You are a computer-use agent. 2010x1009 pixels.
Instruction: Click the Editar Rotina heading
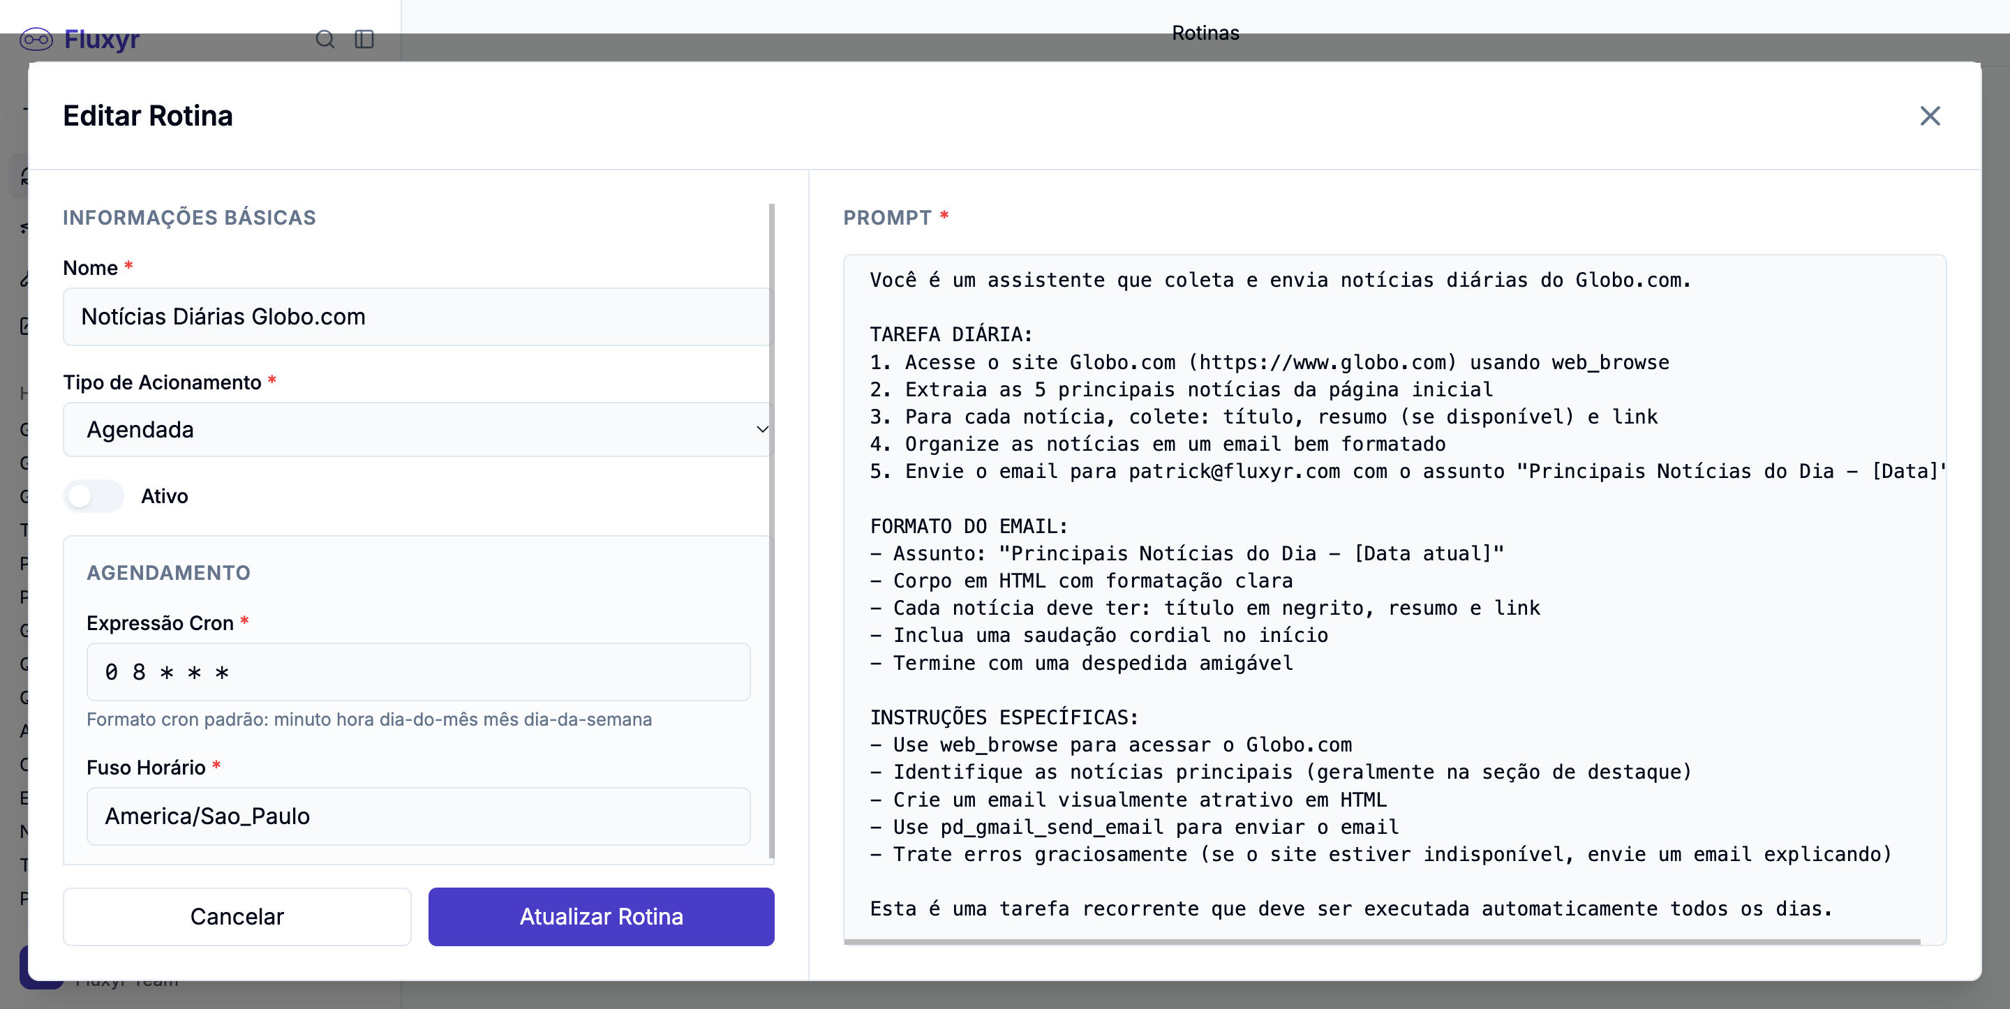pyautogui.click(x=147, y=116)
